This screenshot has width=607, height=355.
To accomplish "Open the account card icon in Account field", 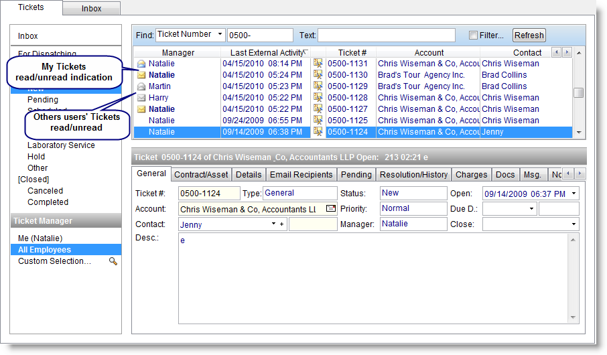I will coord(331,209).
